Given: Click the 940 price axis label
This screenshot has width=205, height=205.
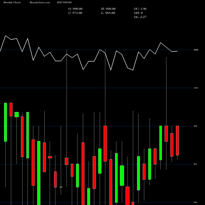Looking at the screenshot, I should click(196, 202).
